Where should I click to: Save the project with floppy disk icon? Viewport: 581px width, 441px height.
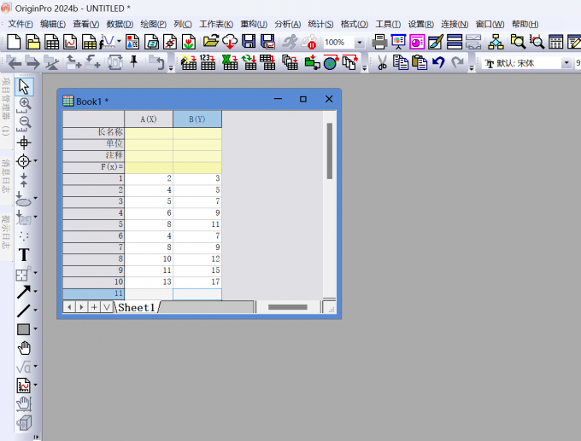click(249, 42)
